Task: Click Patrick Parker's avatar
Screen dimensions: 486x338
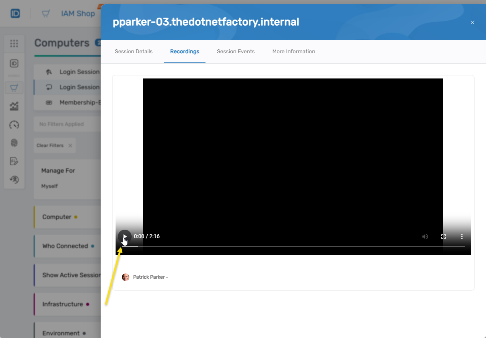Action: pos(126,277)
